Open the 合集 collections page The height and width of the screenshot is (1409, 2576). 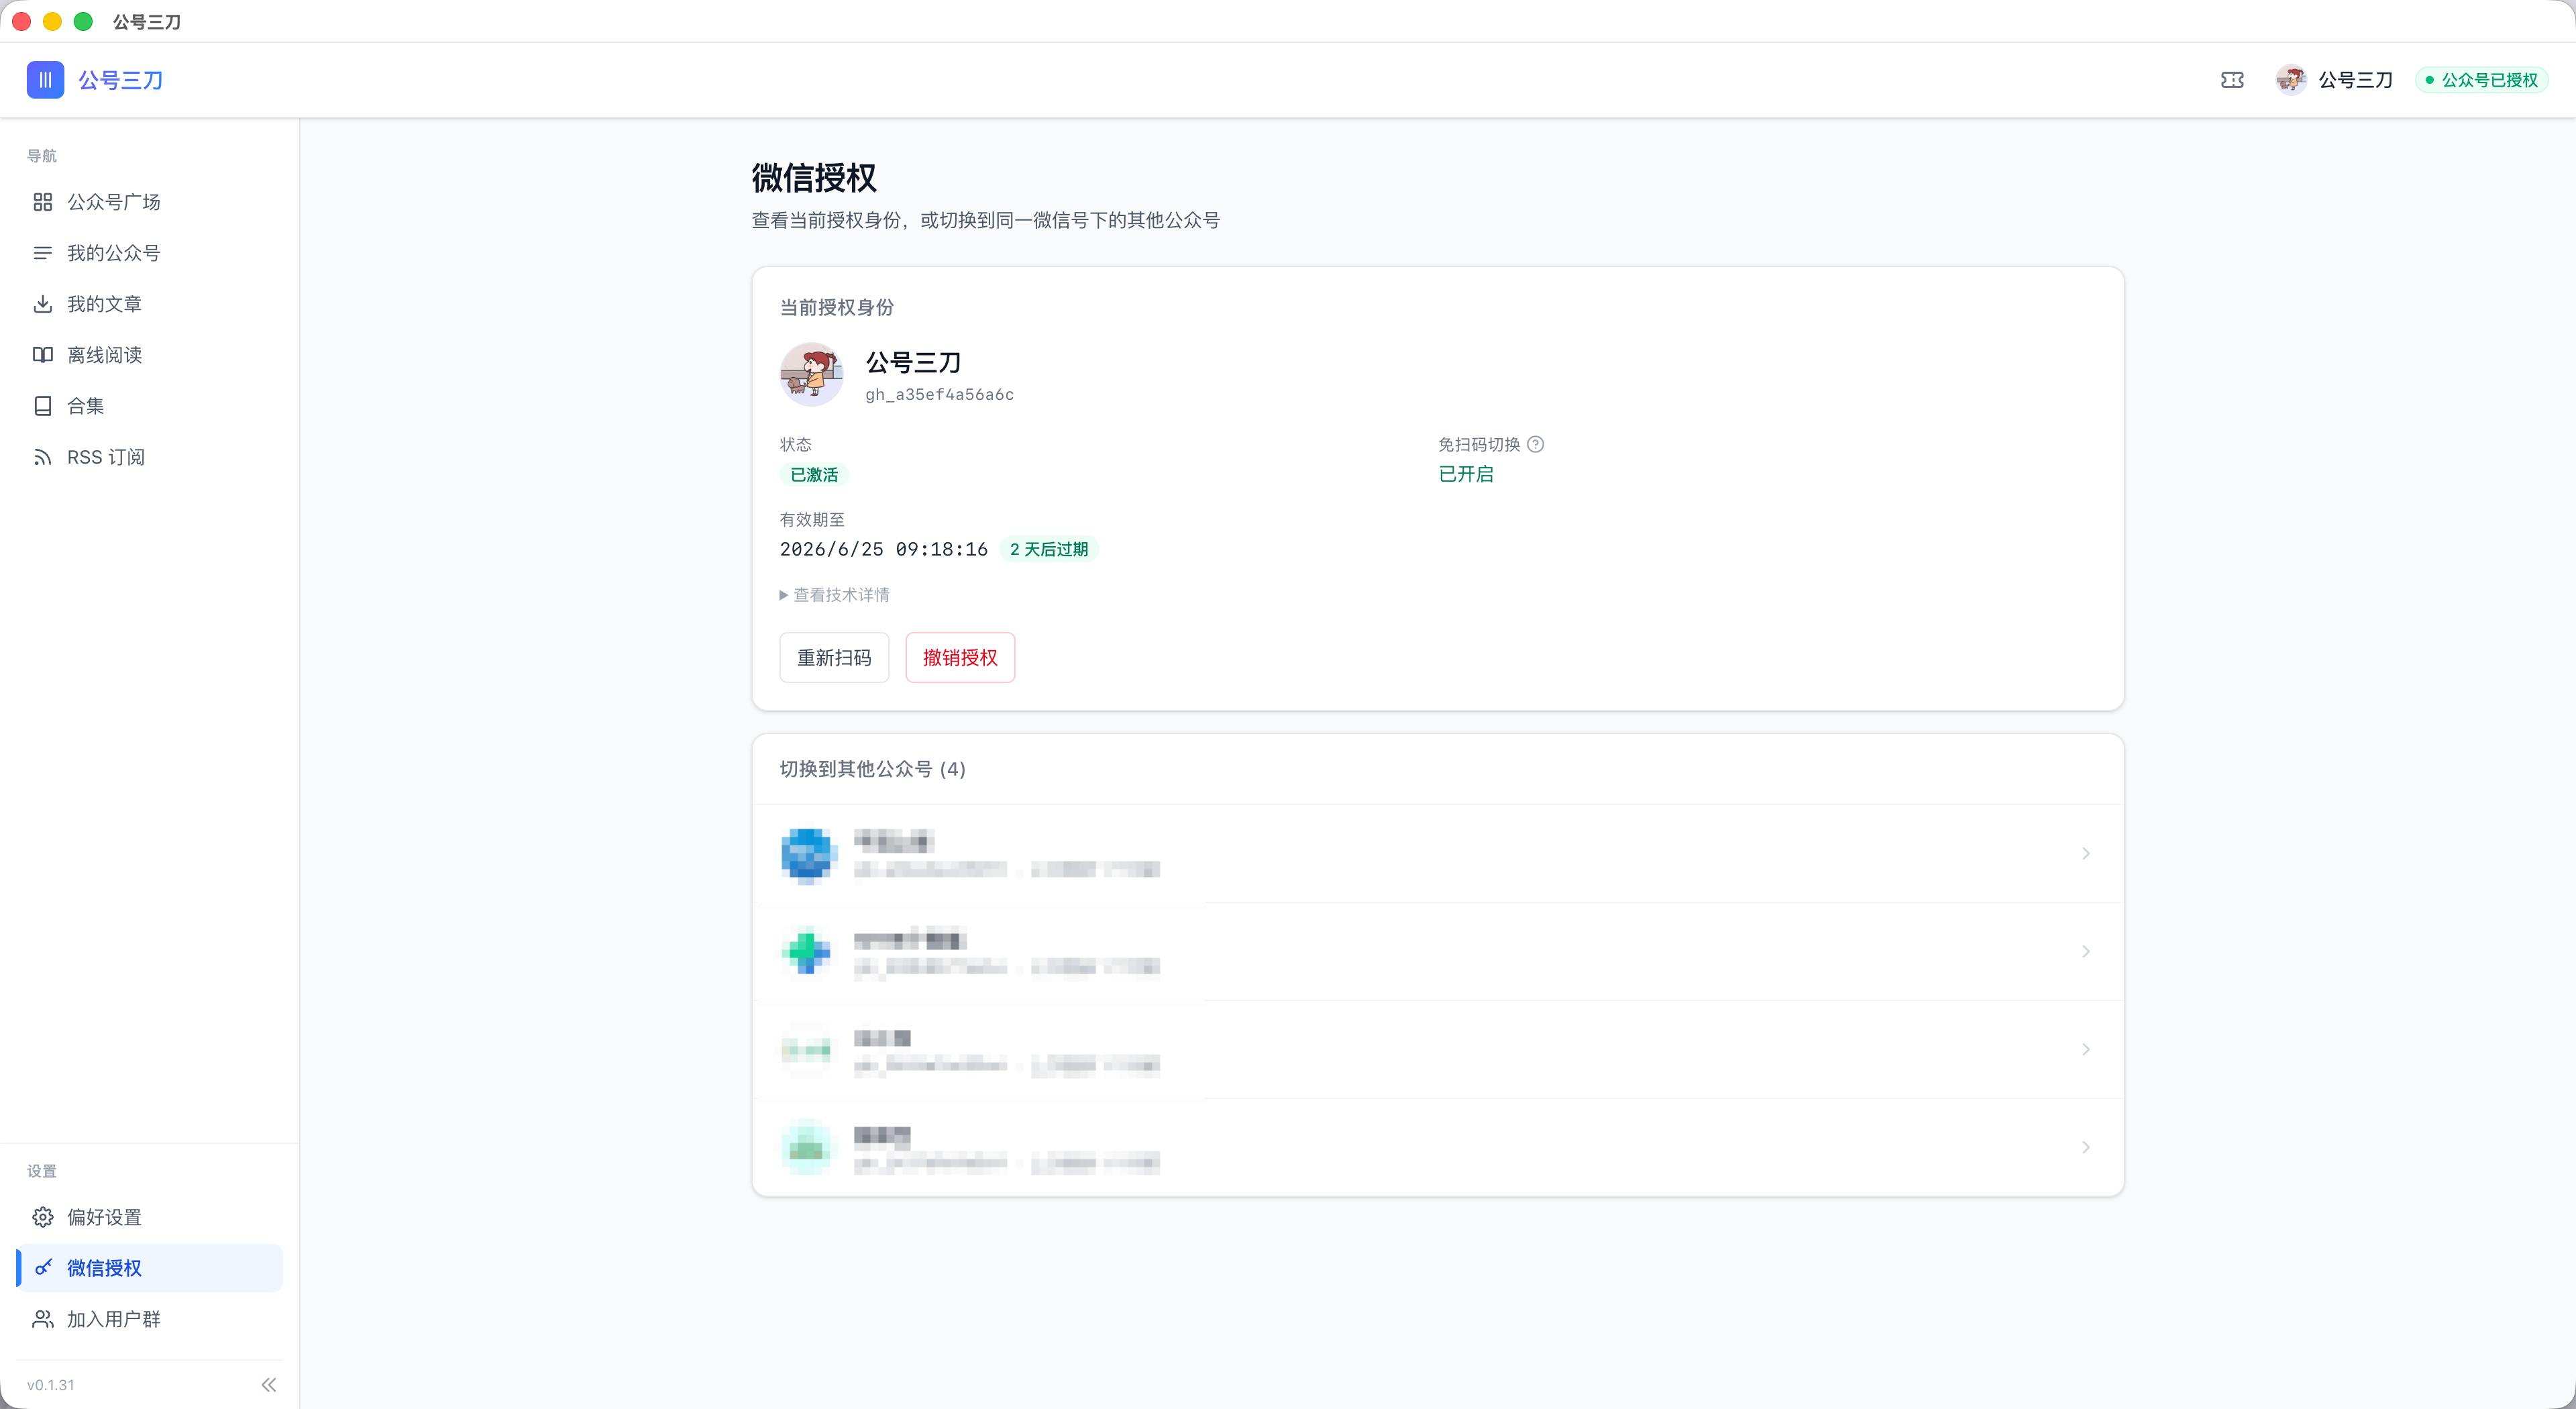[150, 406]
